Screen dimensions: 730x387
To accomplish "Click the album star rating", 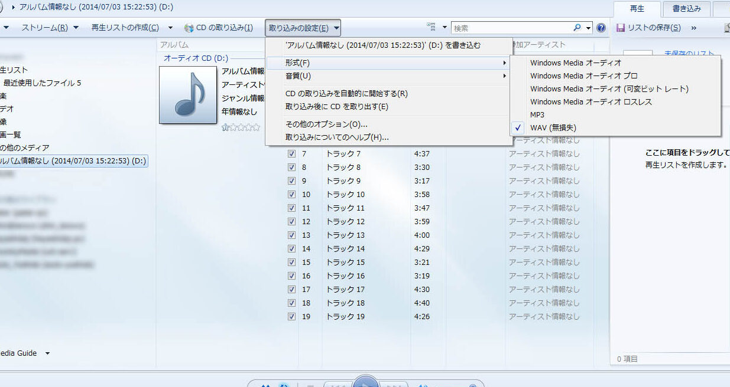I will point(241,127).
